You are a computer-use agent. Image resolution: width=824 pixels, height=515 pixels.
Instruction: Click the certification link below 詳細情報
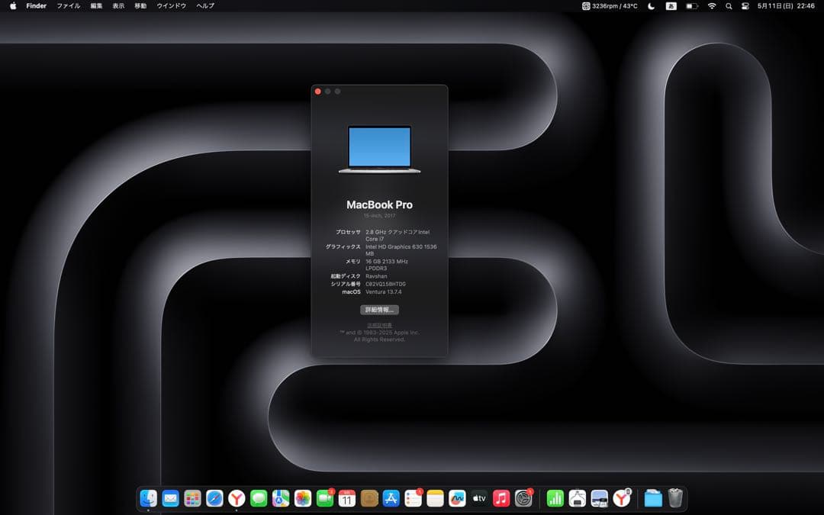pyautogui.click(x=379, y=324)
